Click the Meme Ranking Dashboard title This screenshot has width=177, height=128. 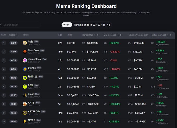pos(86,6)
